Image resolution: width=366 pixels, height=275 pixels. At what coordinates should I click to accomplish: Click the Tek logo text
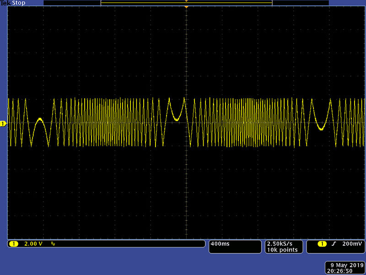click(5, 3)
